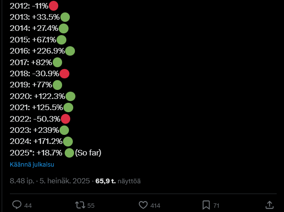Image resolution: width=284 pixels, height=212 pixels.
Task: Click the green circle before (So far)
Action: pyautogui.click(x=69, y=152)
